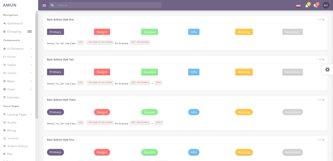Click the Billing sidebar icon

tap(5, 130)
